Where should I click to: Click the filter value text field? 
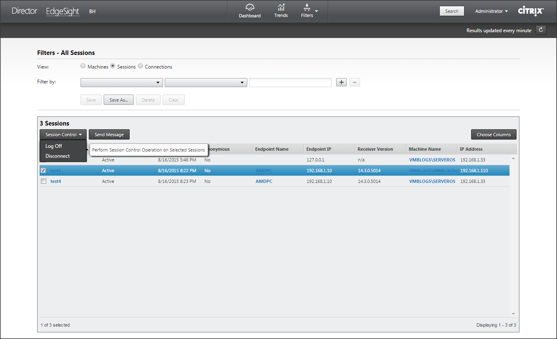click(290, 83)
